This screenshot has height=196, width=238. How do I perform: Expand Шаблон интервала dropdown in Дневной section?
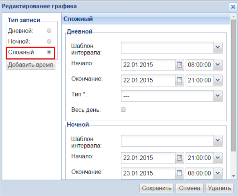[x=218, y=48]
